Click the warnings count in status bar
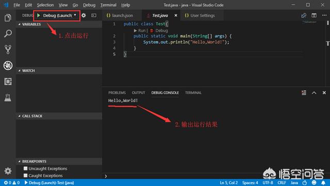Screen dimensions: 330x186 click(16, 182)
